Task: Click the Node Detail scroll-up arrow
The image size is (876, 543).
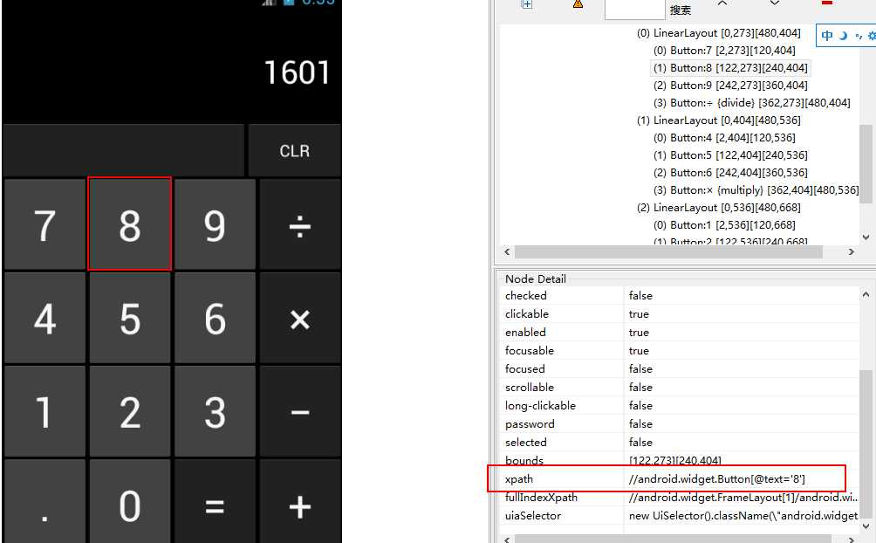Action: pyautogui.click(x=866, y=294)
